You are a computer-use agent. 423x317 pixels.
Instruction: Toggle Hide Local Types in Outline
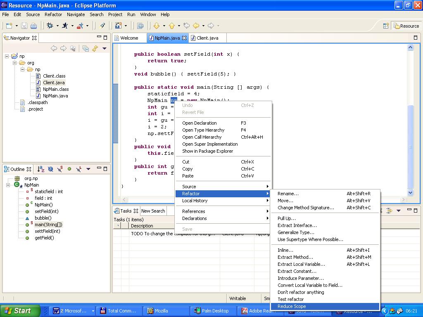[79, 169]
